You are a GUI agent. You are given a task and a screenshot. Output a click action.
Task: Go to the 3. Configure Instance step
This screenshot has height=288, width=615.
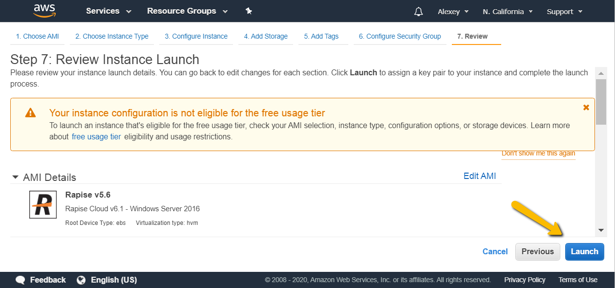pyautogui.click(x=196, y=36)
